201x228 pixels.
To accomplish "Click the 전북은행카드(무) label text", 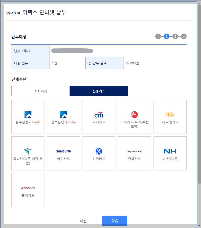I will click(64, 122).
